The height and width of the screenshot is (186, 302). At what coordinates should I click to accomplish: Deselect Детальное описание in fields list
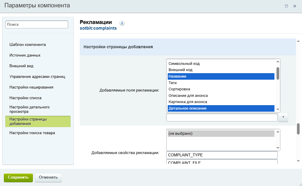coord(221,108)
